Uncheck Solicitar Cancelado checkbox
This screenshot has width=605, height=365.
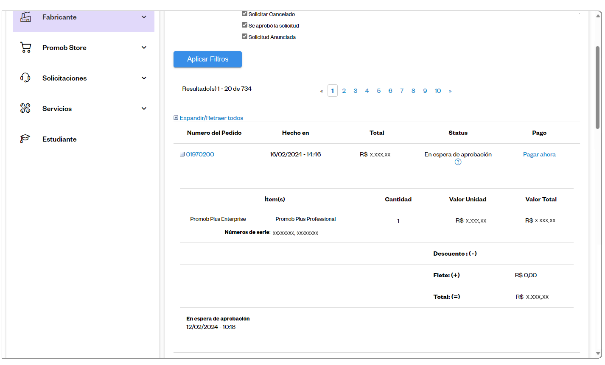click(x=244, y=14)
